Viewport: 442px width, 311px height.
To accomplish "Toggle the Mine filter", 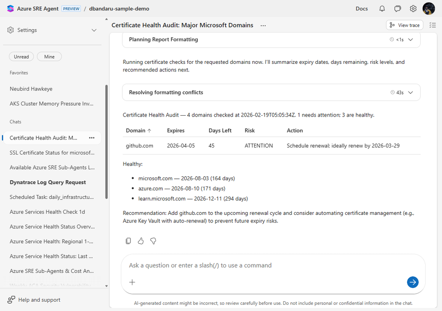I will click(49, 57).
